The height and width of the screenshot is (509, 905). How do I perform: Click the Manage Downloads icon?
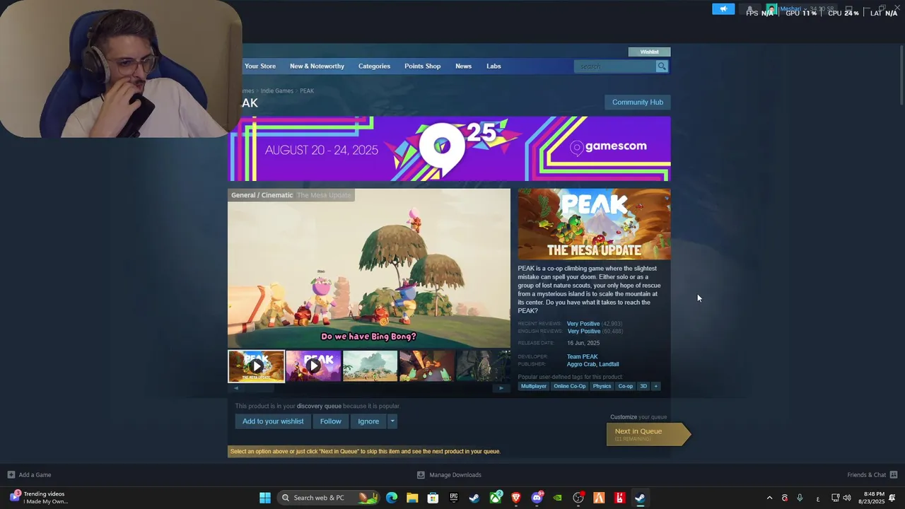pos(421,475)
